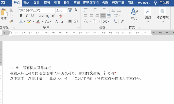This screenshot has width=174, height=104.
Task: Click the Grow Font icon
Action: pyautogui.click(x=57, y=22)
